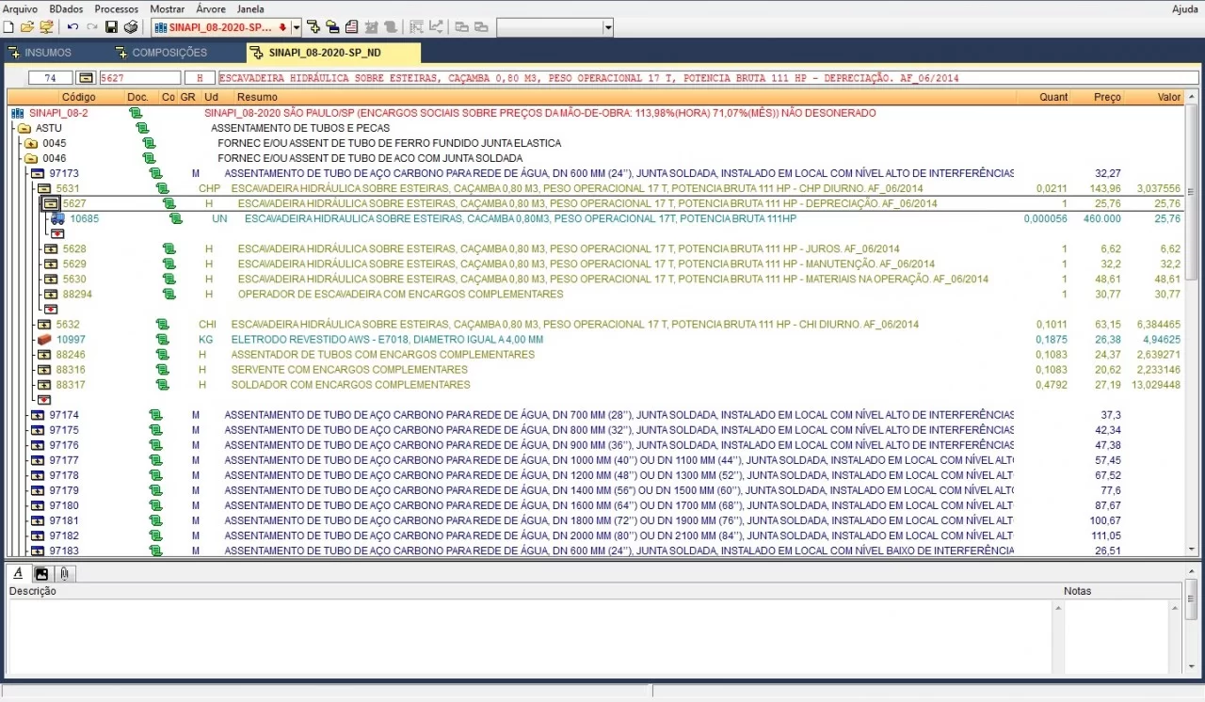Open the Mostrar menu
1205x702 pixels.
click(168, 8)
